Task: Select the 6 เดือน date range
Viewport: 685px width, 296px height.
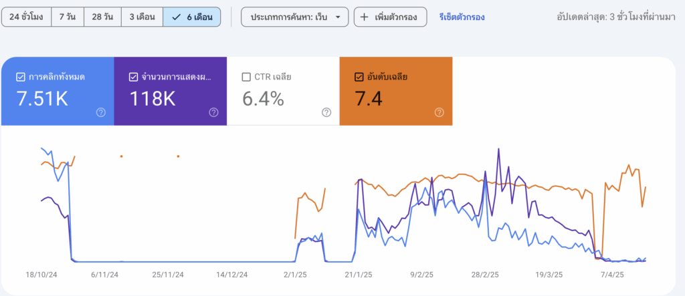Action: [x=192, y=17]
